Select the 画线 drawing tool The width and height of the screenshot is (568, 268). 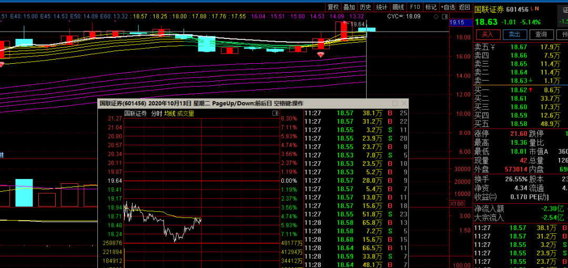coord(398,7)
